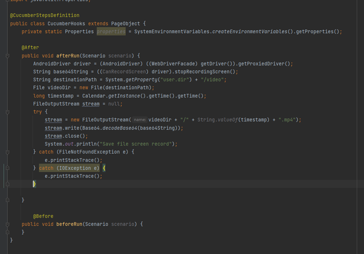This screenshot has height=254, width=364.
Task: Click the @After annotation
Action: (29, 47)
